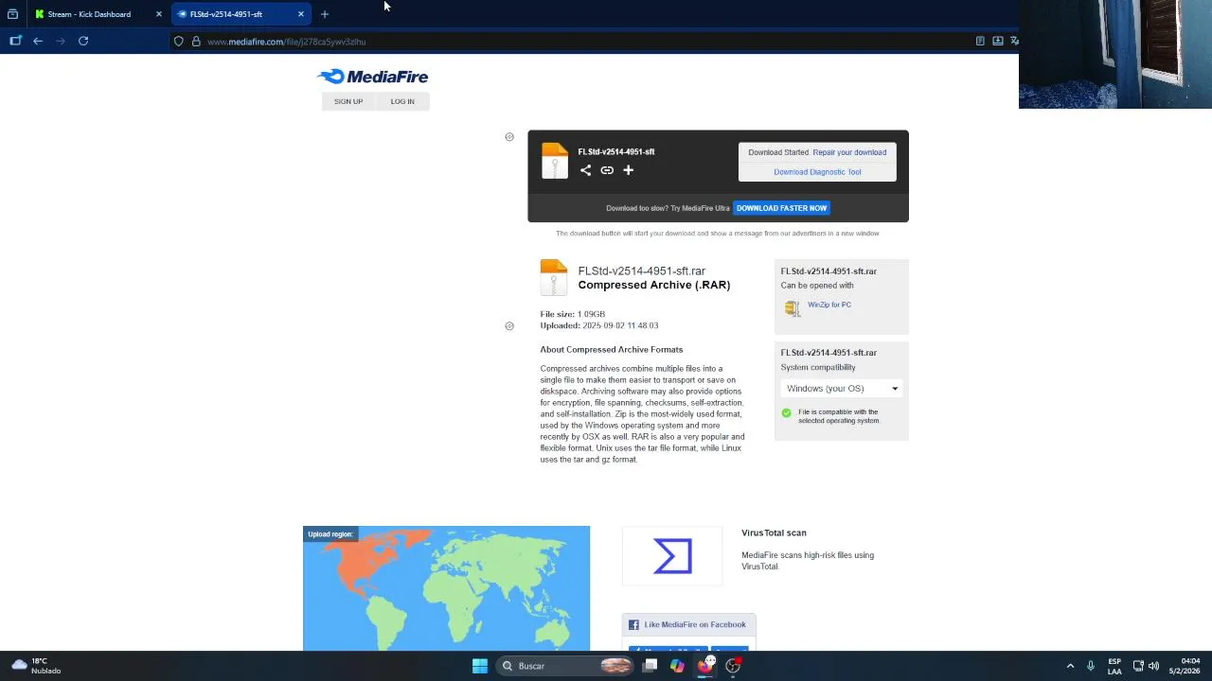The width and height of the screenshot is (1212, 681).
Task: Click 'About Compressed Archive Formats' heading
Action: click(x=611, y=350)
